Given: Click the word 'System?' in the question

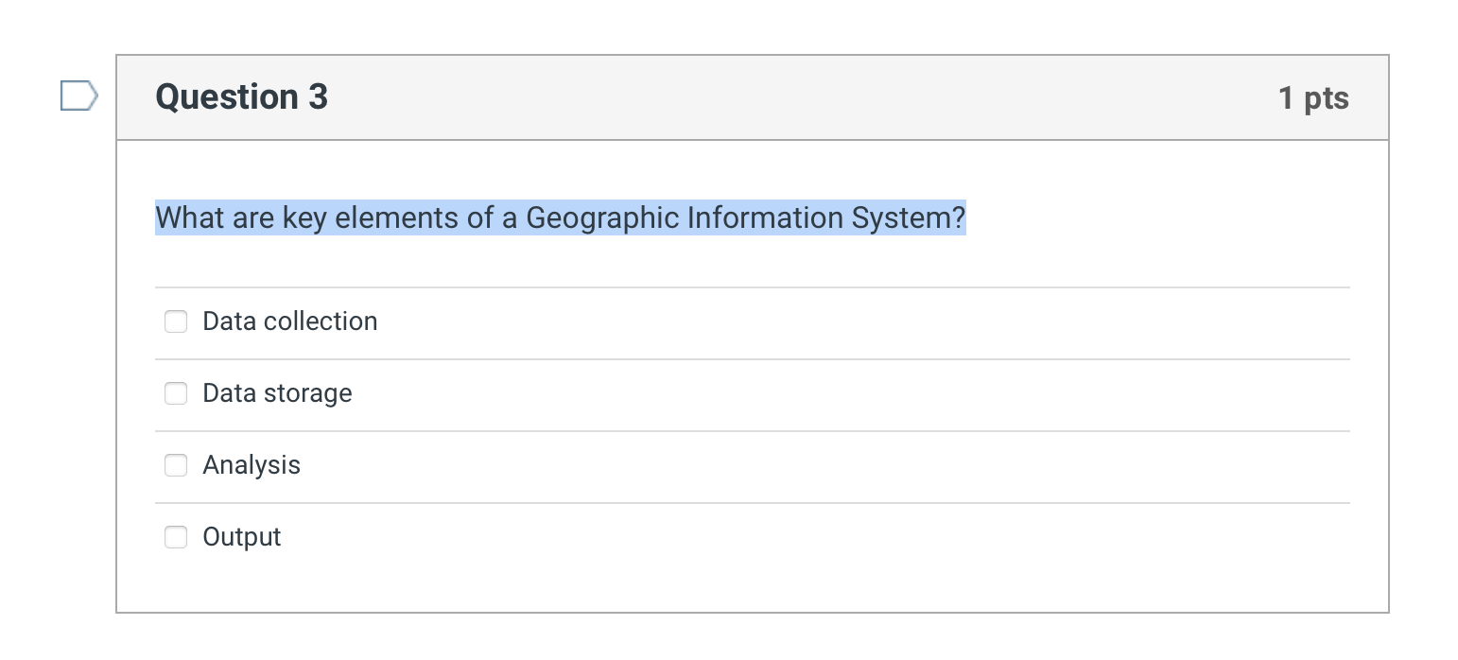Looking at the screenshot, I should pyautogui.click(x=909, y=218).
